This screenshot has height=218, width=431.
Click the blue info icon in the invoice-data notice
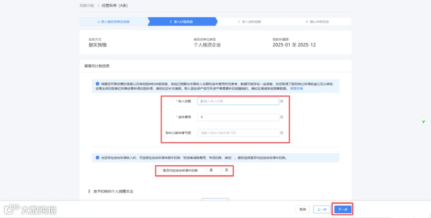[x=97, y=84]
